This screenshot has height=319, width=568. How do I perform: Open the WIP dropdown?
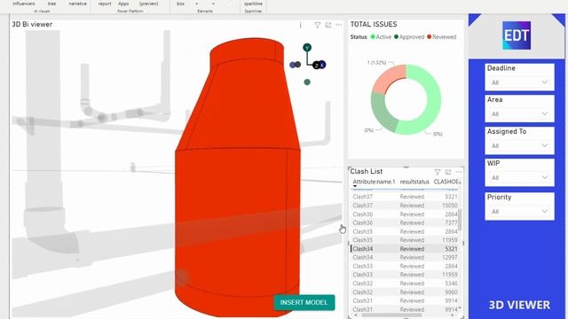click(519, 177)
